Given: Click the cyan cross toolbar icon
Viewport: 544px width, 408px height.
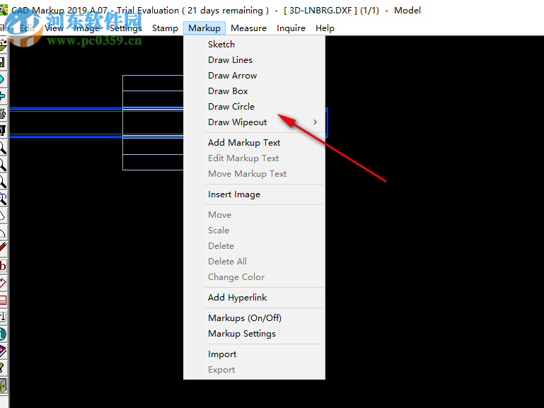Looking at the screenshot, I should [x=3, y=96].
